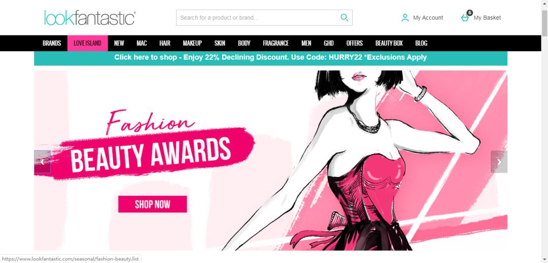Screen dimensions: 548x263
Task: Open the BRANDS menu
Action: [52, 43]
